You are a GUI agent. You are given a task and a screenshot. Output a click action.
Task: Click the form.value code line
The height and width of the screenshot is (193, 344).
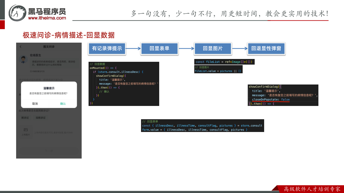coord(195,130)
